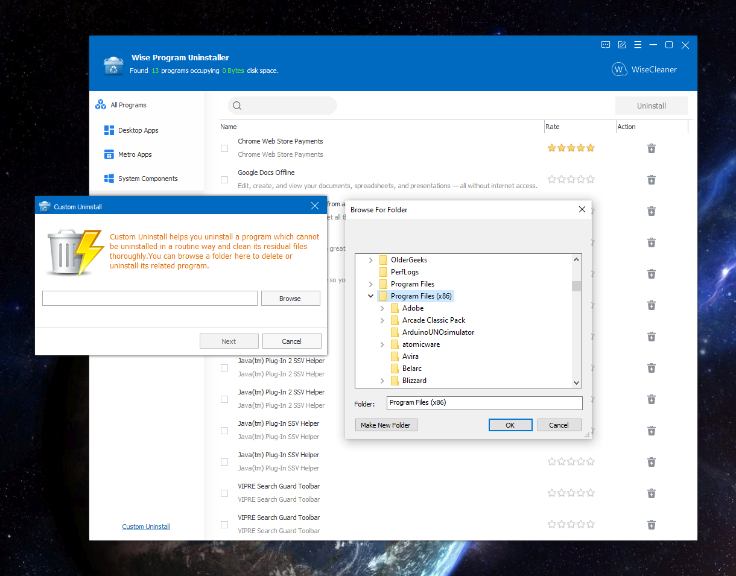This screenshot has height=576, width=736.
Task: Check first VIPRE Search Guard Toolbar checkbox
Action: click(224, 493)
